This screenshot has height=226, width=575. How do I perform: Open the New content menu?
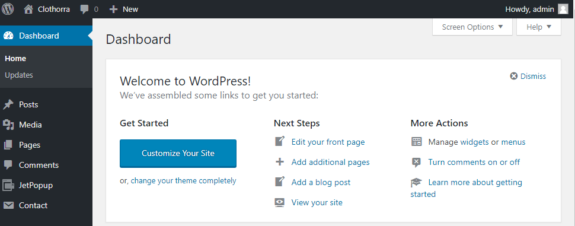[x=124, y=9]
